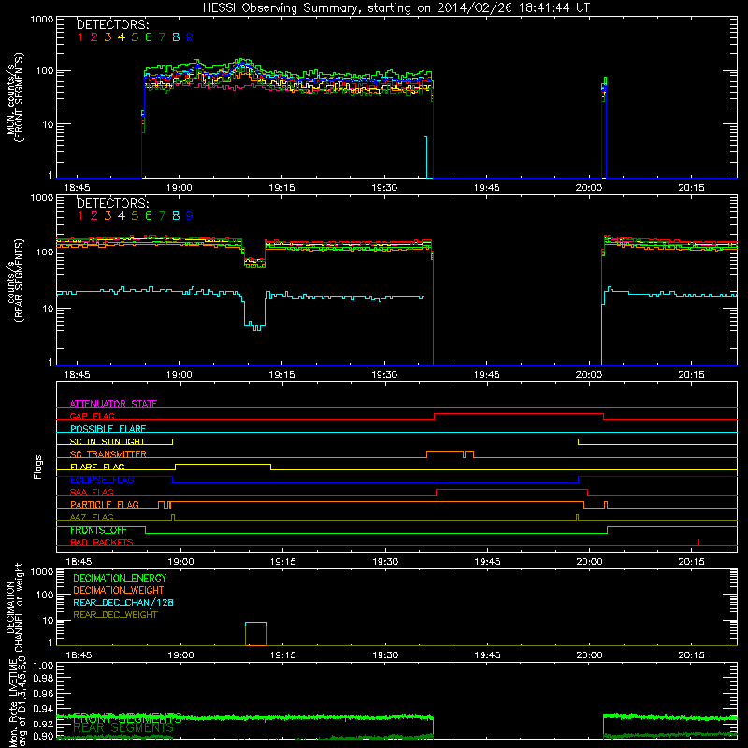Click the DETECTORS: heading in rear segments plot
The image size is (748, 748).
pyautogui.click(x=112, y=203)
